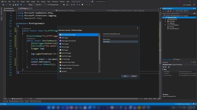
Task: Click Property Pages wrench icon
Action: pyautogui.click(x=169, y=67)
